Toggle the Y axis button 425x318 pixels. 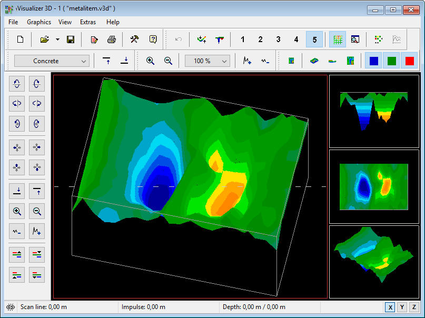click(402, 307)
